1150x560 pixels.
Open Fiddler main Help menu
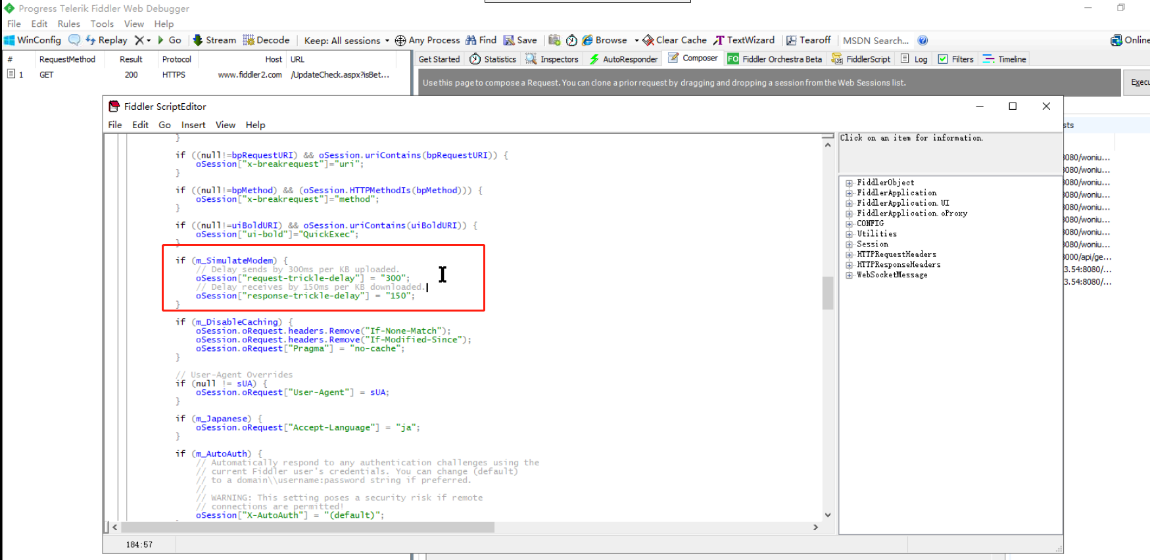tap(164, 24)
